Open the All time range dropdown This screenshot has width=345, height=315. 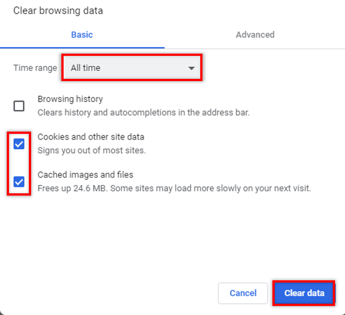coord(132,68)
